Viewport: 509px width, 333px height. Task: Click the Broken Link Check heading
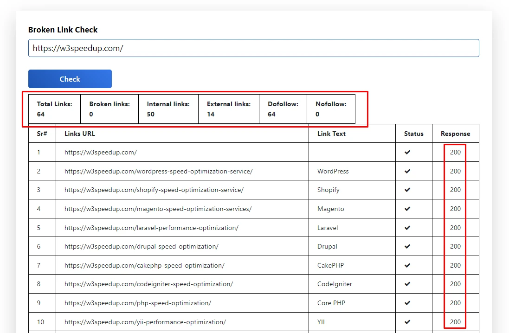click(63, 30)
